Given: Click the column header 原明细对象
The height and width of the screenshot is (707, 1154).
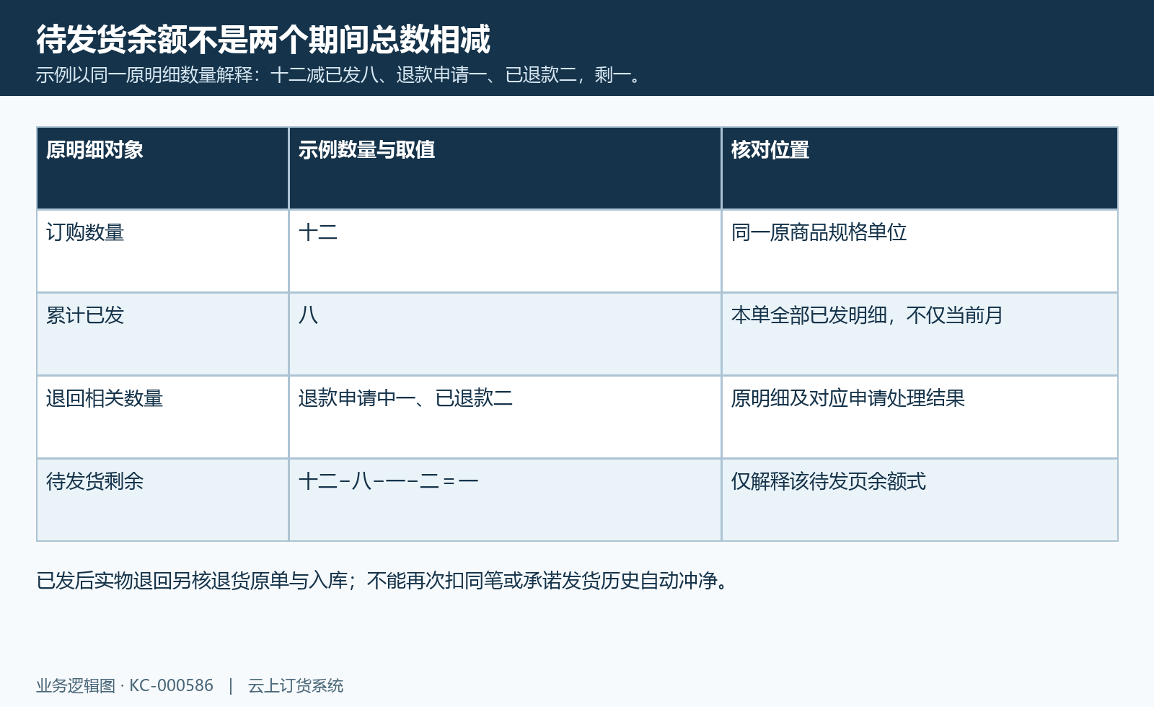Looking at the screenshot, I should coord(163,168).
